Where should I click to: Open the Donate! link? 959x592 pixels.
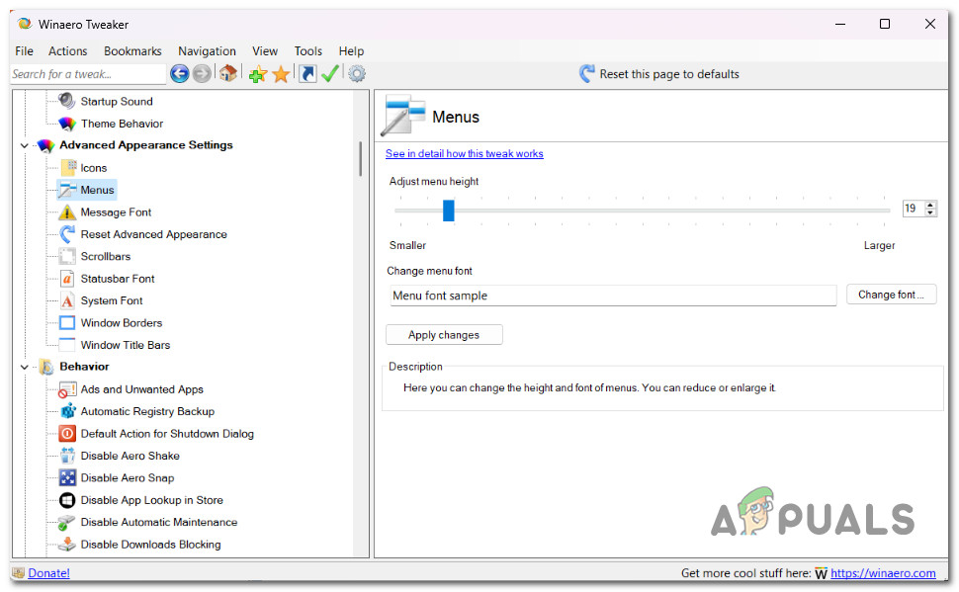tap(48, 573)
